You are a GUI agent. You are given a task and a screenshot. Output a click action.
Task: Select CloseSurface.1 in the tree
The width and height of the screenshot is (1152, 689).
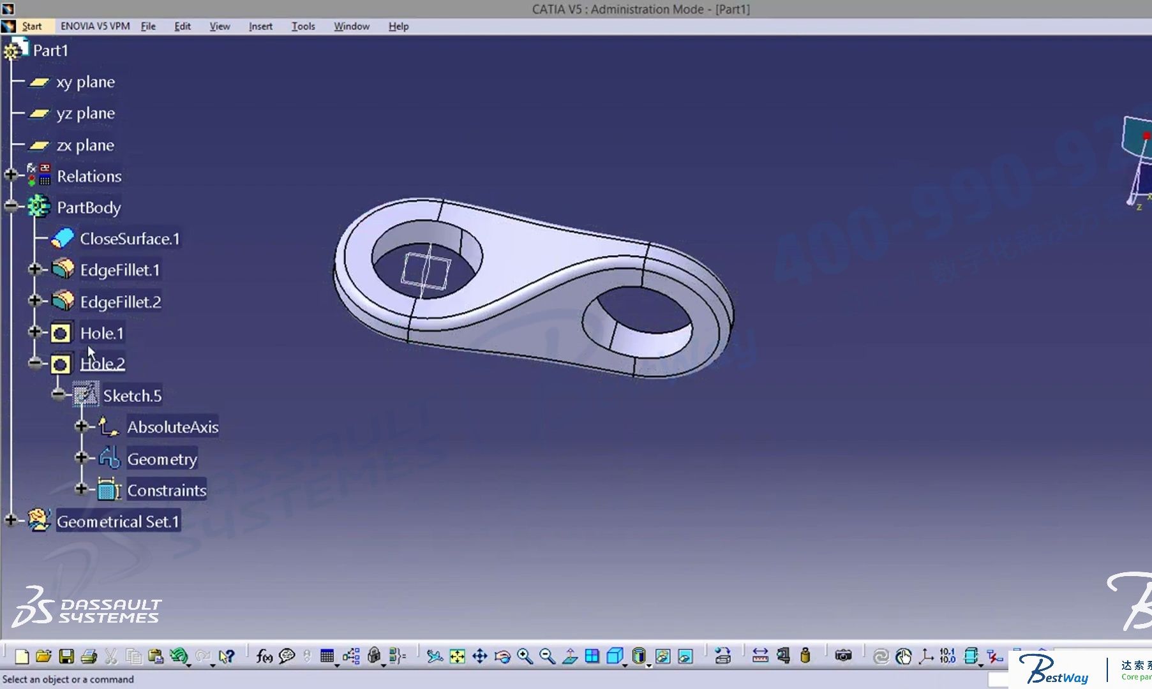tap(130, 239)
